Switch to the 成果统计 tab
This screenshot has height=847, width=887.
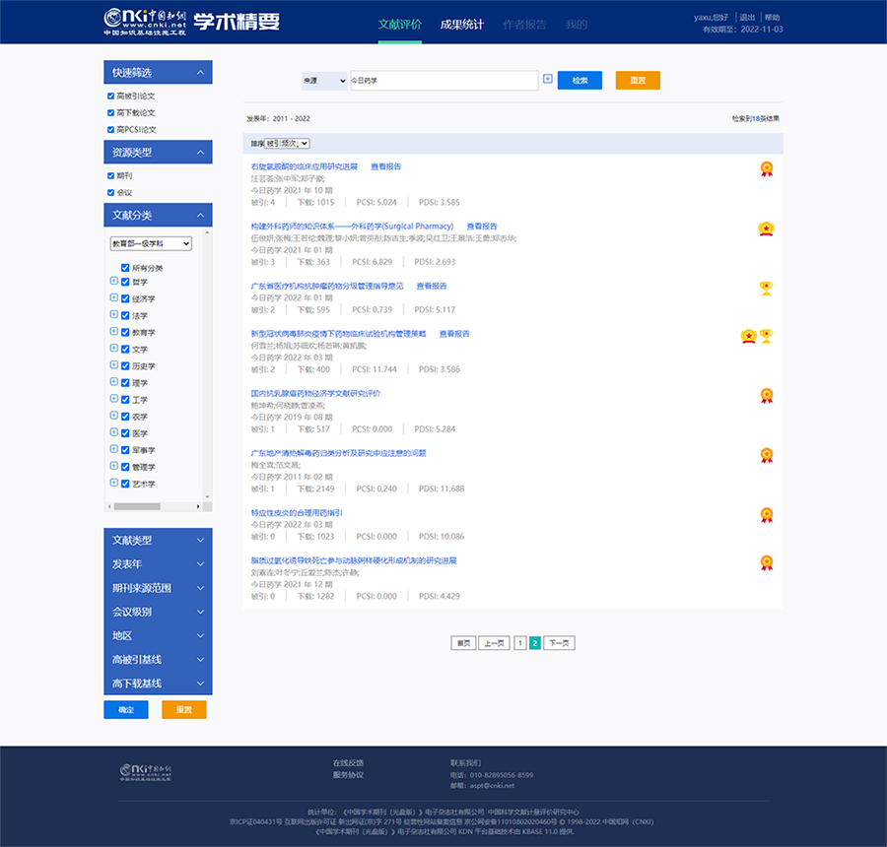(461, 25)
